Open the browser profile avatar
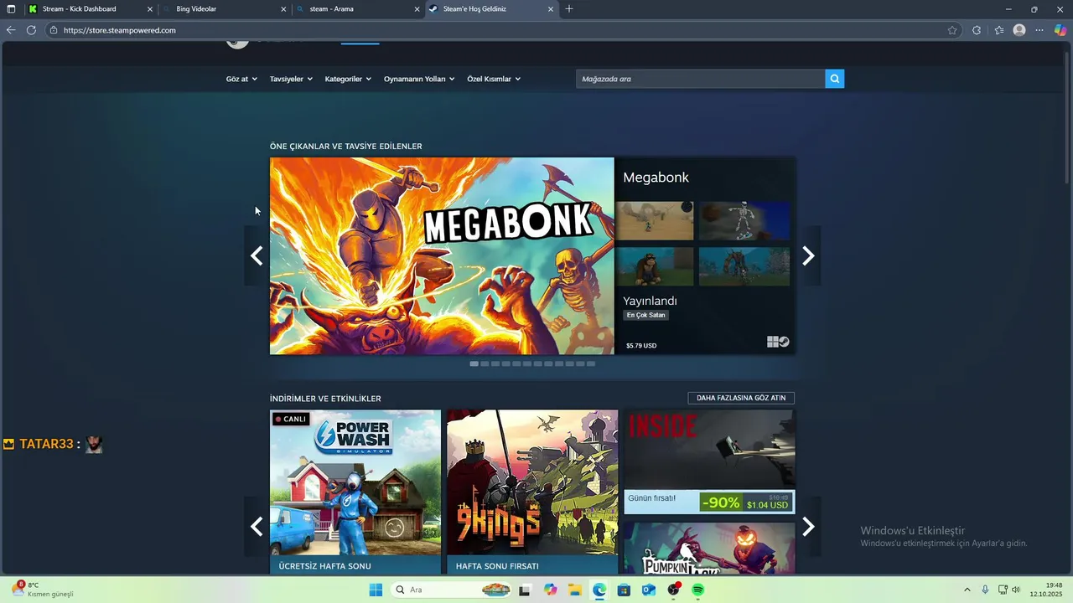 tap(1019, 30)
